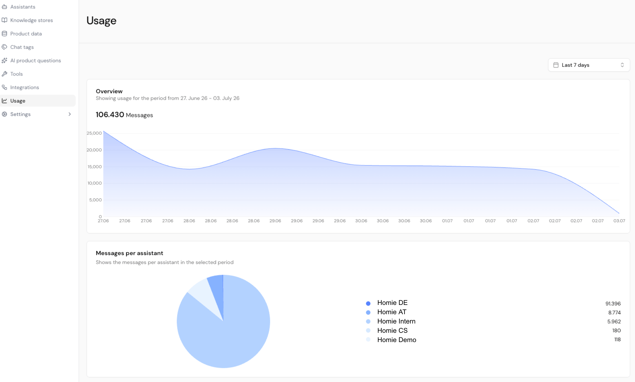Click the Homie DE legend color dot
The height and width of the screenshot is (382, 635).
(x=368, y=303)
